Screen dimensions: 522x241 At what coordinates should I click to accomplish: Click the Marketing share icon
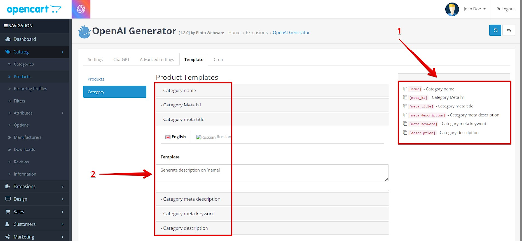coord(8,237)
